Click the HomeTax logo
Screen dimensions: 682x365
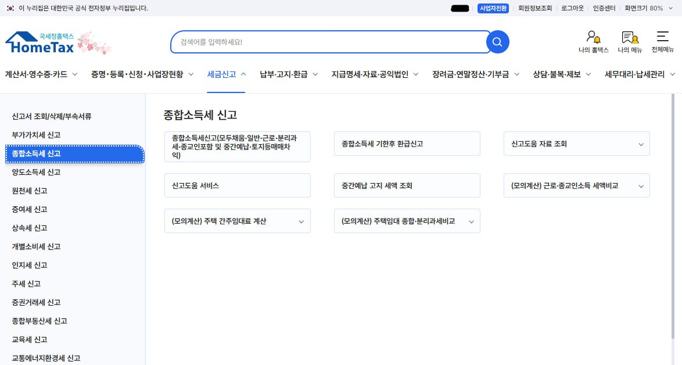tap(40, 42)
